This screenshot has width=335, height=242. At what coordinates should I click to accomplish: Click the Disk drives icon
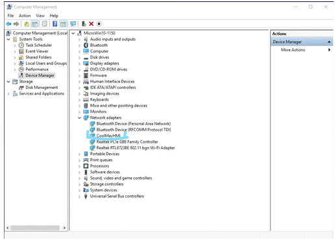86,58
